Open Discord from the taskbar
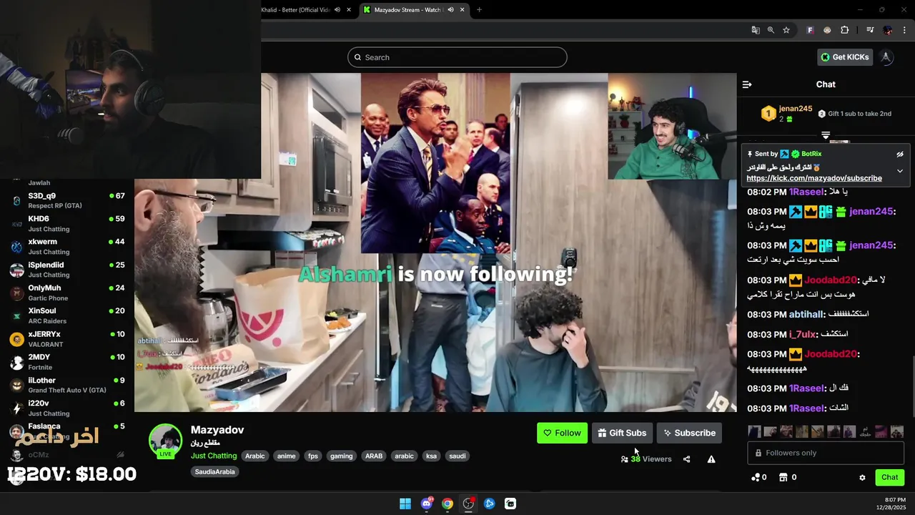Image resolution: width=915 pixels, height=515 pixels. point(427,504)
